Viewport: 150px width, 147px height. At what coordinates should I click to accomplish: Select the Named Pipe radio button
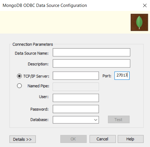coord(19,86)
